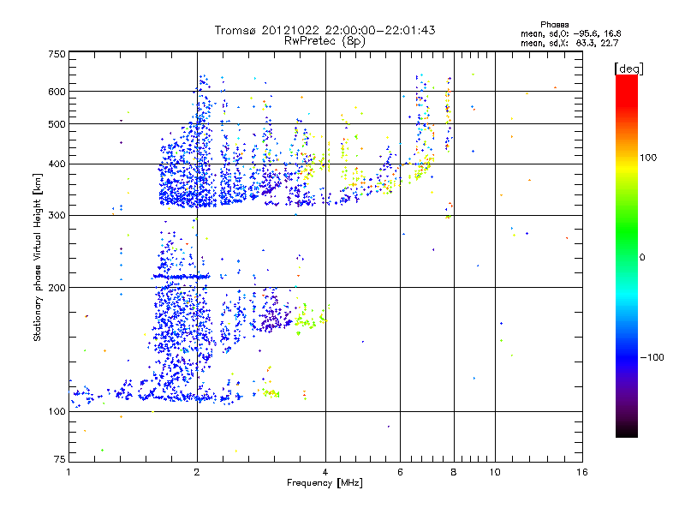Screen dimensions: 685x514
Task: Click x-axis tick label '2'
Action: pos(197,472)
